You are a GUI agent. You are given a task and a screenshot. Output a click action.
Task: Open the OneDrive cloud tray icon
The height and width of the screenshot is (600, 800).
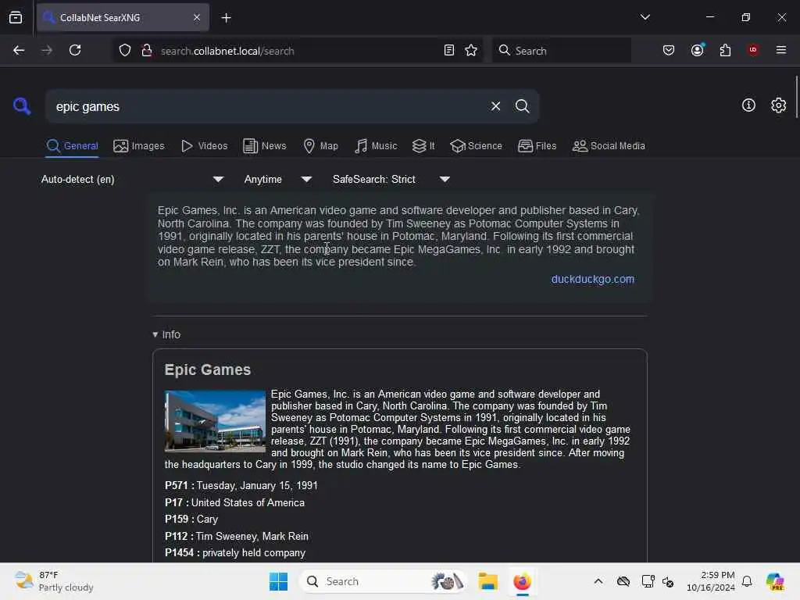(623, 581)
